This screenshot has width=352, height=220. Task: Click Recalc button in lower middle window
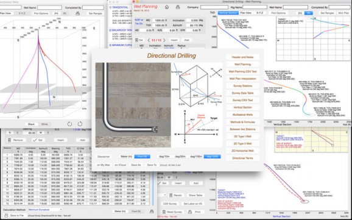pyautogui.click(x=177, y=195)
